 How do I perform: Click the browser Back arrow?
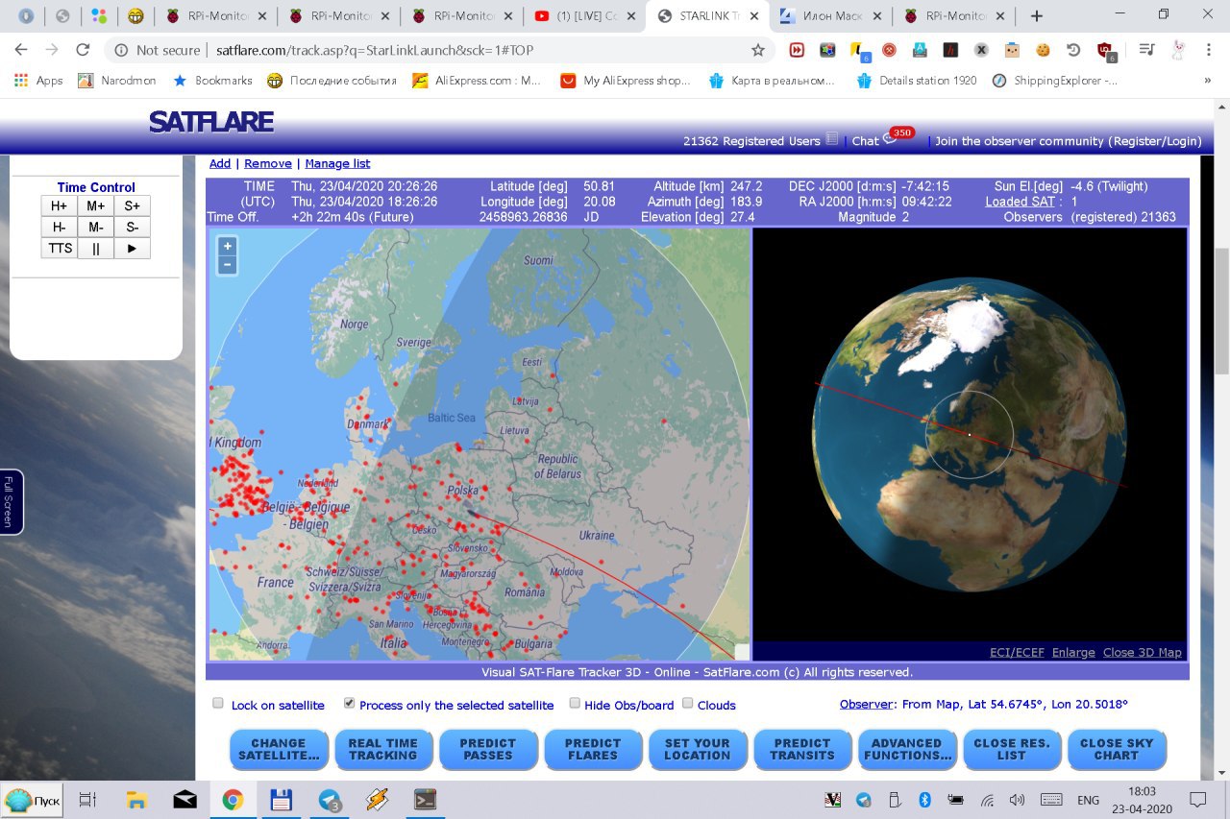tap(21, 50)
